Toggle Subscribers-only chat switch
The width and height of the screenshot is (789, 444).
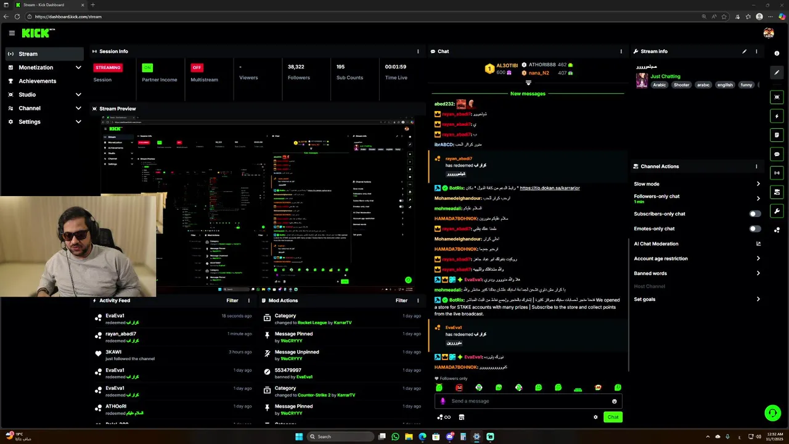pyautogui.click(x=754, y=214)
